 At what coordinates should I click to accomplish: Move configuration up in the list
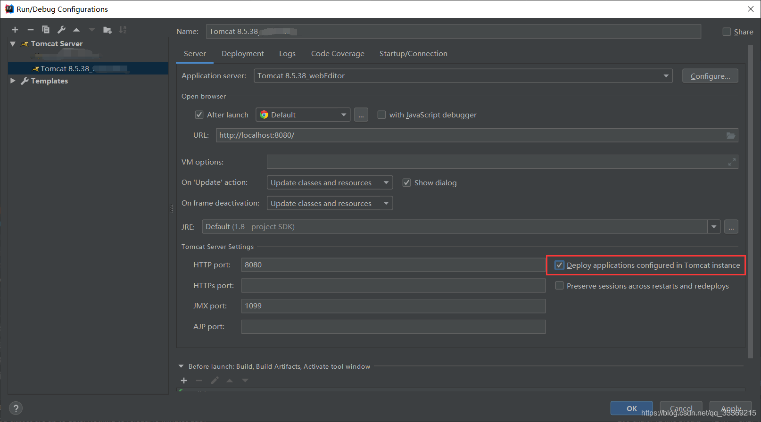click(76, 30)
